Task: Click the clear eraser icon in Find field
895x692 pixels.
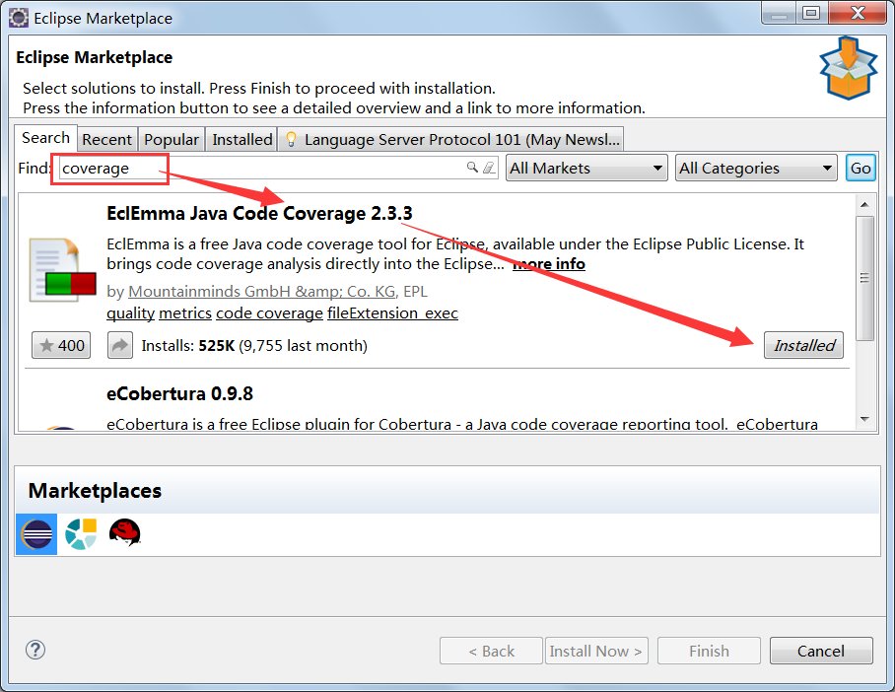Action: [489, 168]
